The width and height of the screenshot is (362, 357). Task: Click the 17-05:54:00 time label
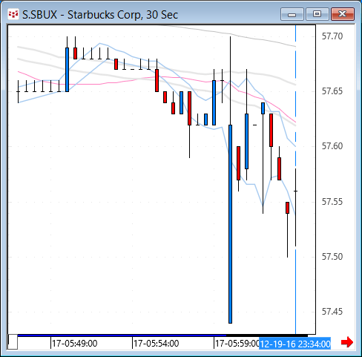click(x=157, y=344)
